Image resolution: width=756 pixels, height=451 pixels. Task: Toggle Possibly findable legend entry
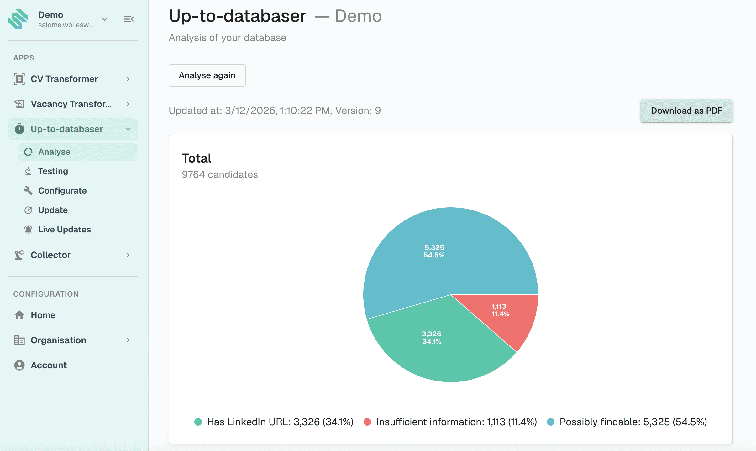click(627, 422)
